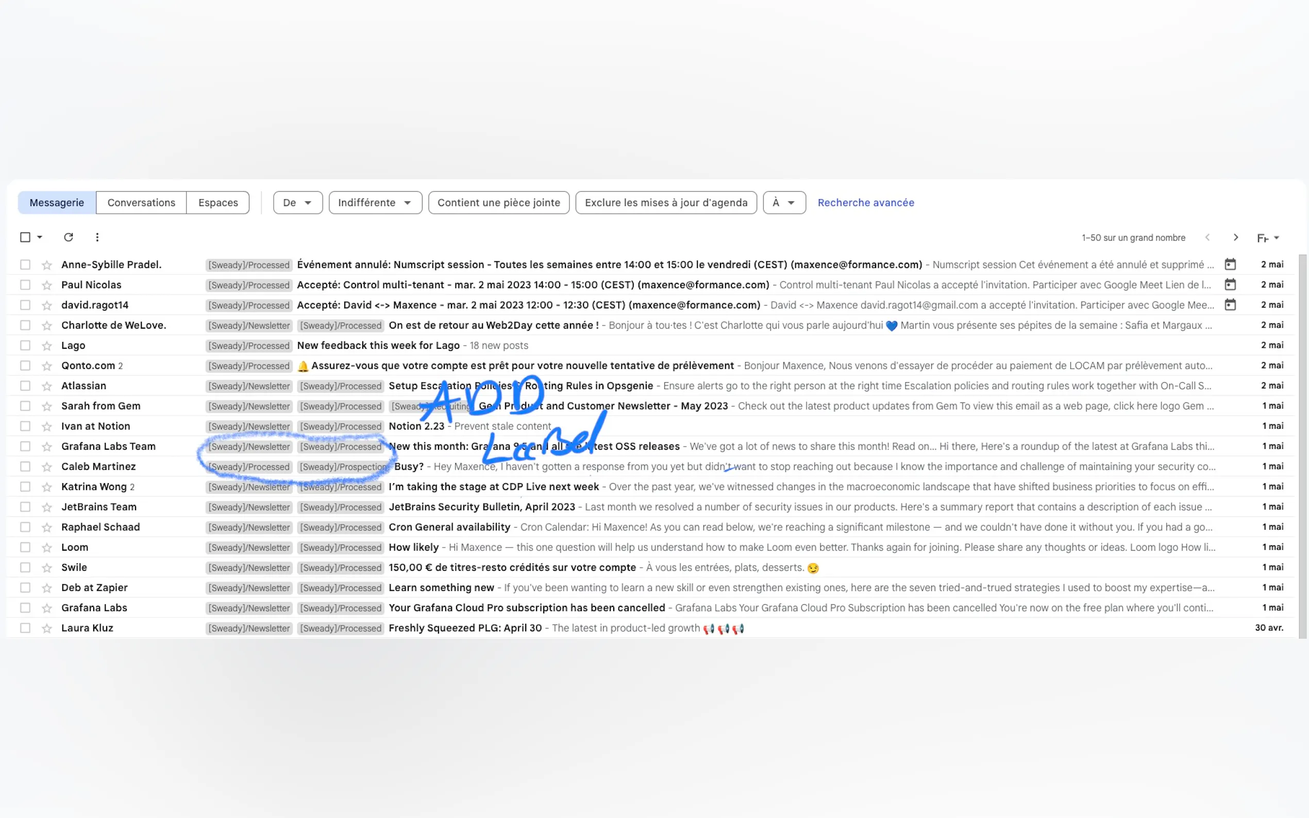Star the Laura Kluz email

point(47,628)
